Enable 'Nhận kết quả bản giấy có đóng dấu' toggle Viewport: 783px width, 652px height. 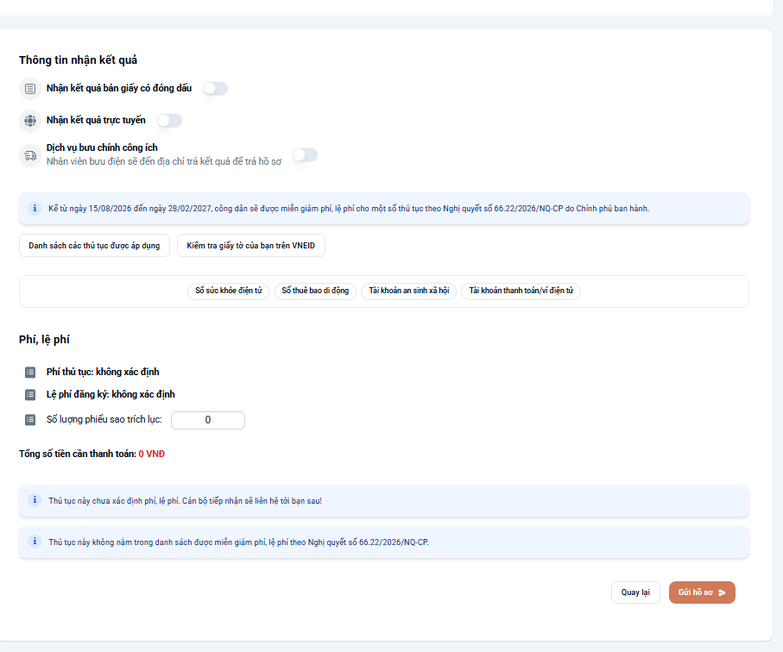tap(215, 88)
